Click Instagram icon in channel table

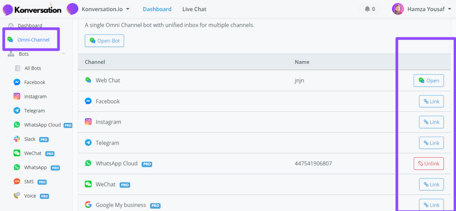pyautogui.click(x=88, y=122)
